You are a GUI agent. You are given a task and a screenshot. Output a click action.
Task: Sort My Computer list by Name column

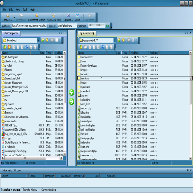tap(16, 53)
